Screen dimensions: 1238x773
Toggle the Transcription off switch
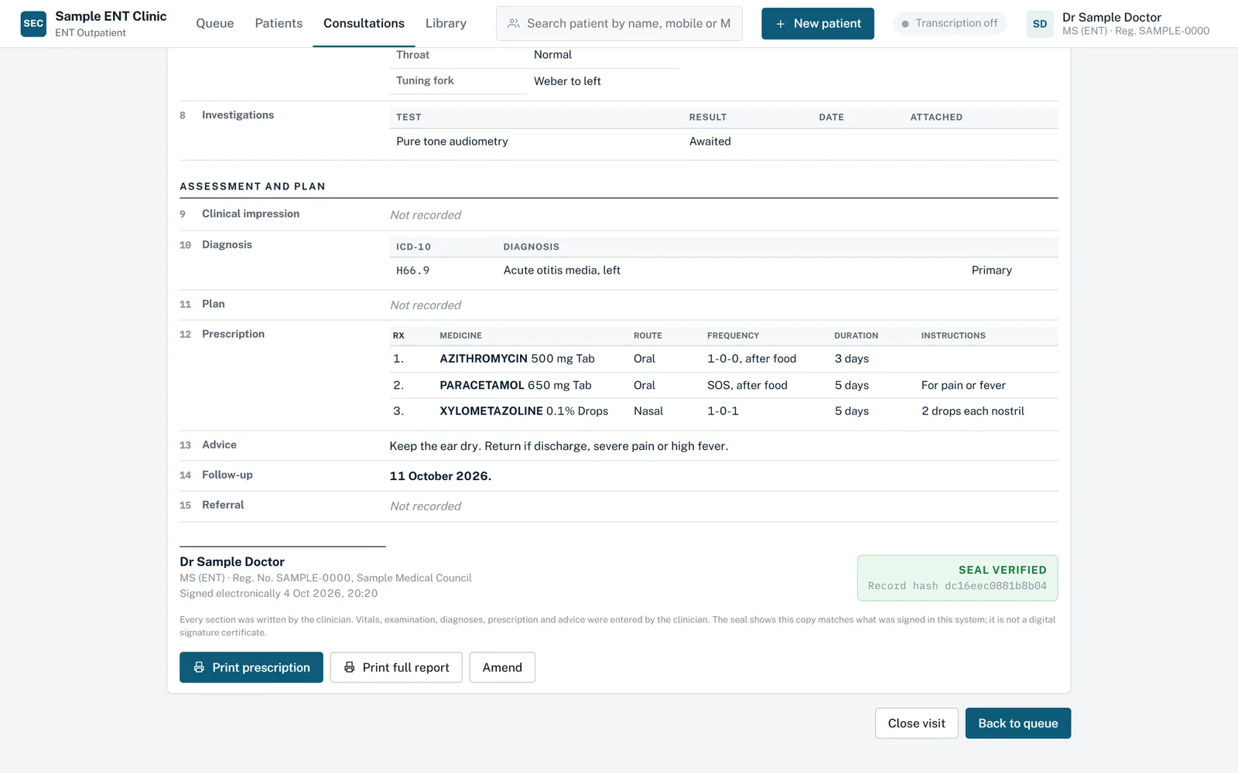950,23
